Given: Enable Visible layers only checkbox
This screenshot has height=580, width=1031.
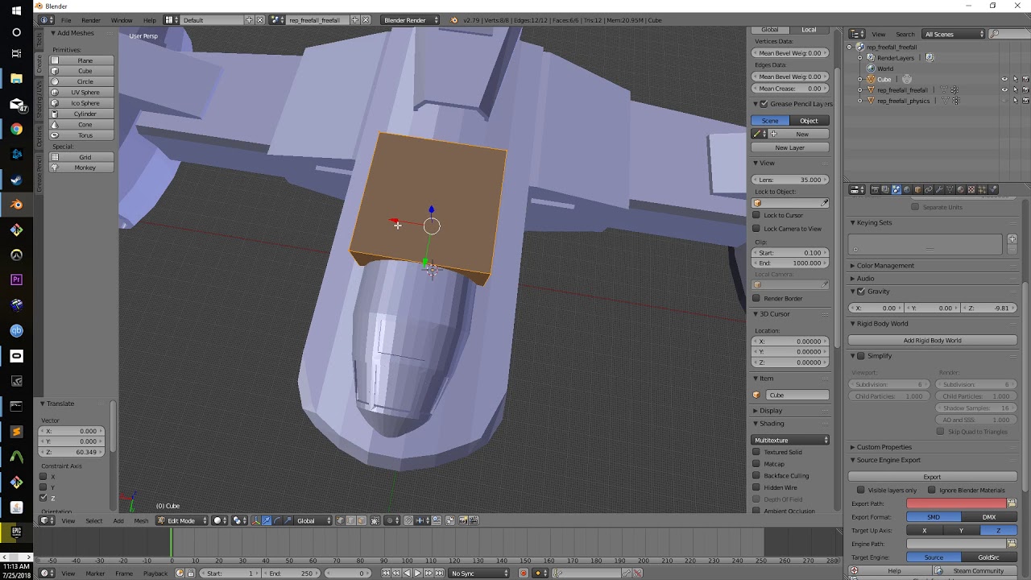Looking at the screenshot, I should click(x=861, y=490).
